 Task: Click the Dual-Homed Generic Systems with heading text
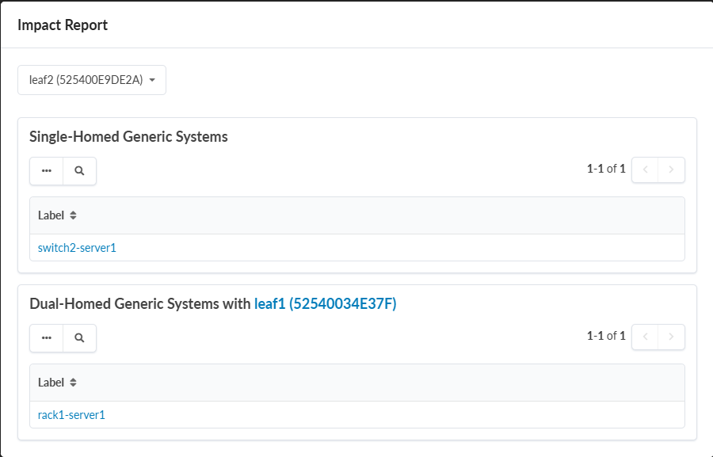coord(139,303)
